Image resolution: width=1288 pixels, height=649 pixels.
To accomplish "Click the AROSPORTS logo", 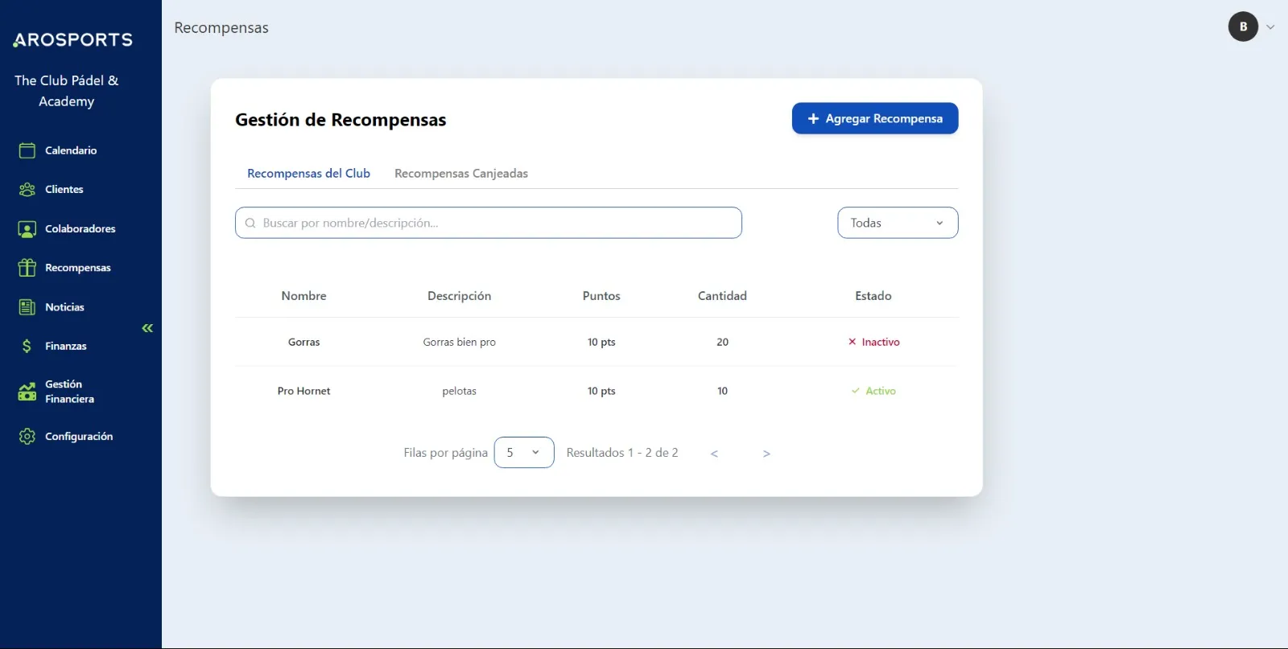I will coord(72,39).
